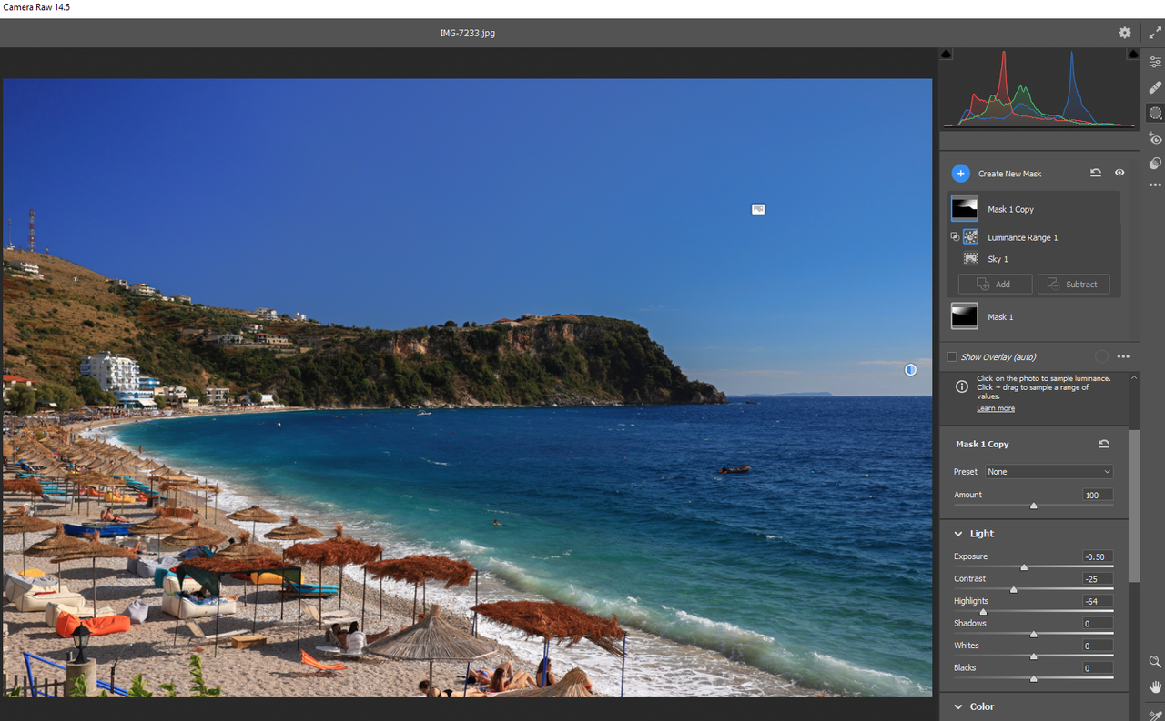Open more image settings ellipsis in toolbar
This screenshot has width=1165, height=721.
point(1155,185)
